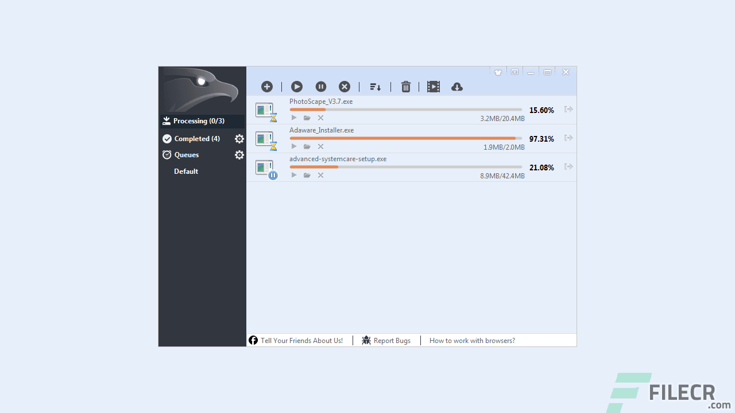Image resolution: width=735 pixels, height=413 pixels.
Task: Expand details arrow for Adaware_Installer.exe
Action: click(568, 138)
